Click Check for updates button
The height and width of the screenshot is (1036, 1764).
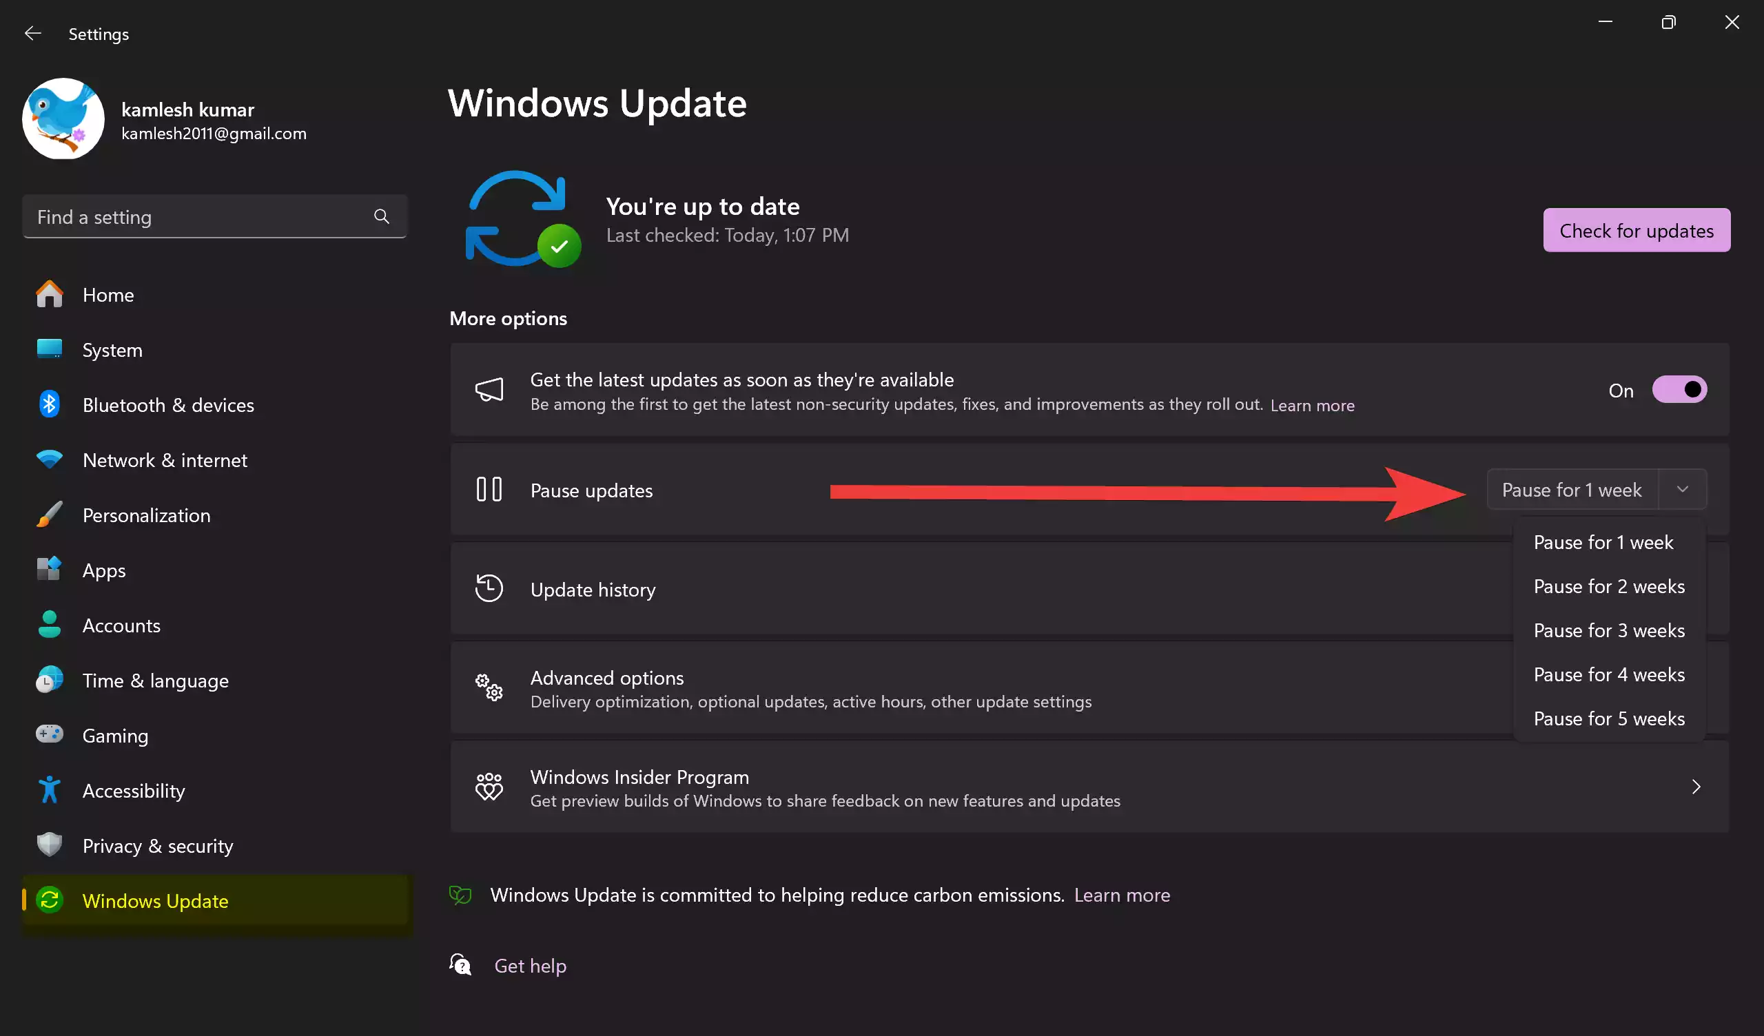1637,230
